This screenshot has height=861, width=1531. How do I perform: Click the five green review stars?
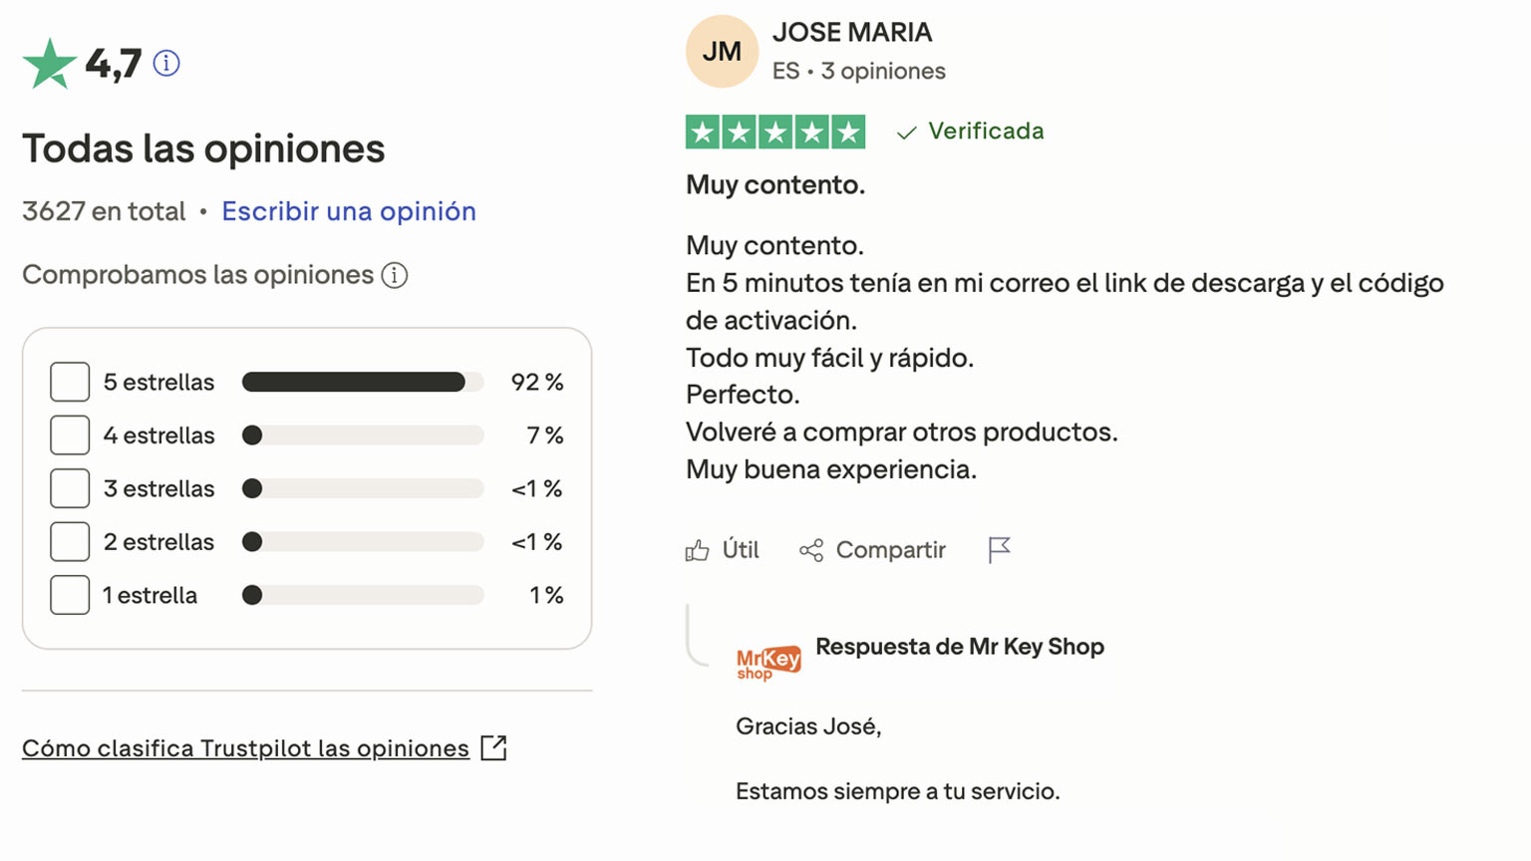pos(775,131)
